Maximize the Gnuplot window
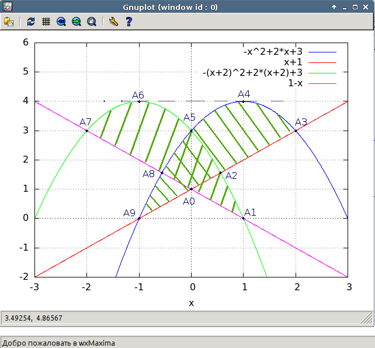This screenshot has width=375, height=348. click(x=356, y=7)
